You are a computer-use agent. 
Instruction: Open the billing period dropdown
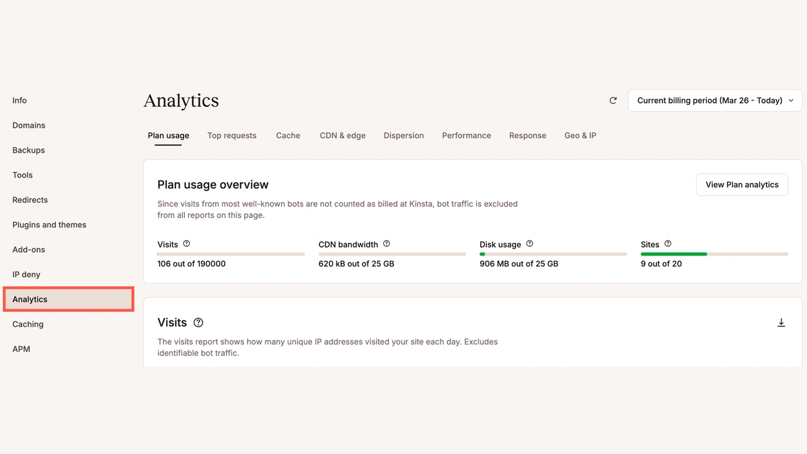(x=715, y=100)
